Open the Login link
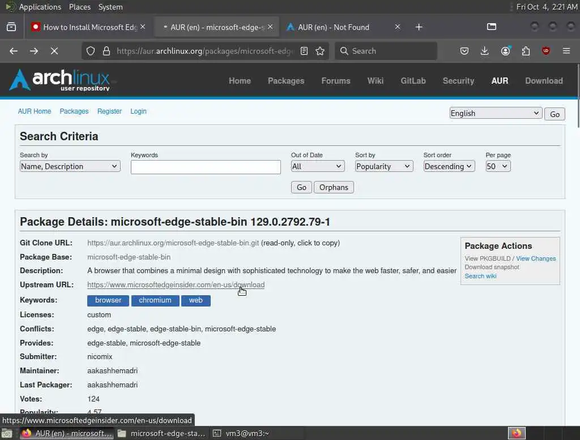 click(x=138, y=111)
